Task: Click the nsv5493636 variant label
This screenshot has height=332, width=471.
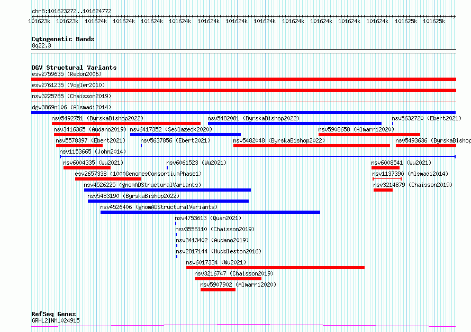Action: click(x=433, y=140)
